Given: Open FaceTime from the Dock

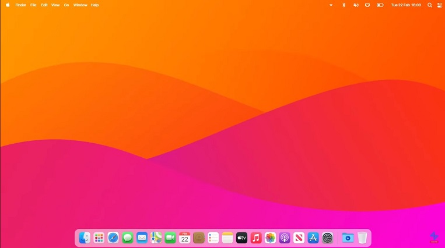Looking at the screenshot, I should [x=170, y=238].
